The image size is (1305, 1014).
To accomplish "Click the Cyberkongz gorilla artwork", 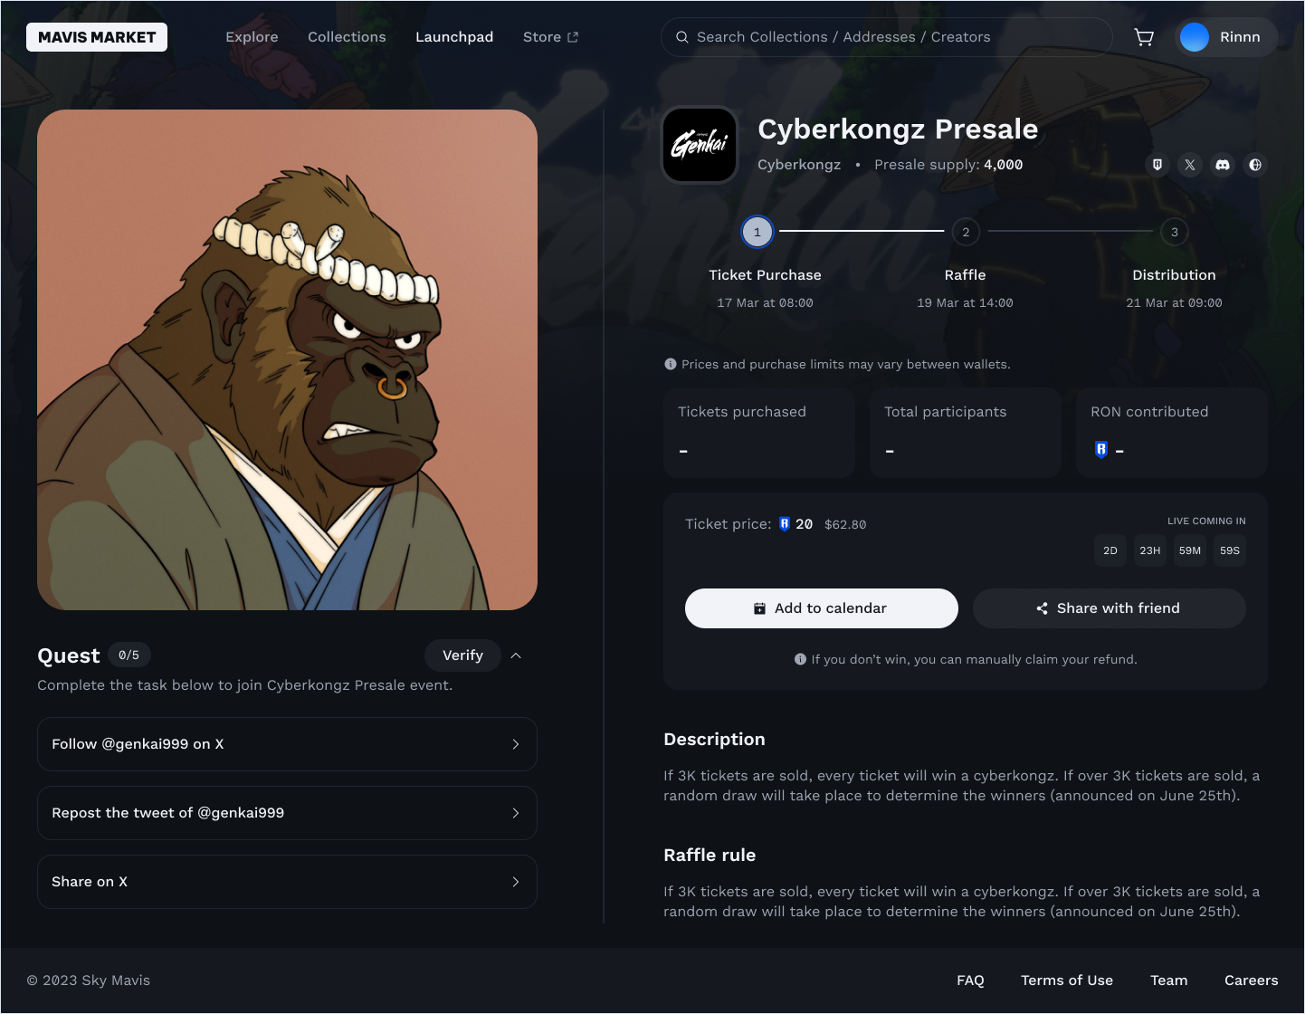I will point(287,359).
